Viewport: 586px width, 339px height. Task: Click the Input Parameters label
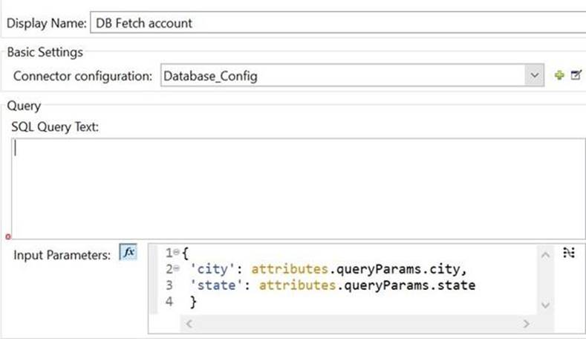[61, 254]
